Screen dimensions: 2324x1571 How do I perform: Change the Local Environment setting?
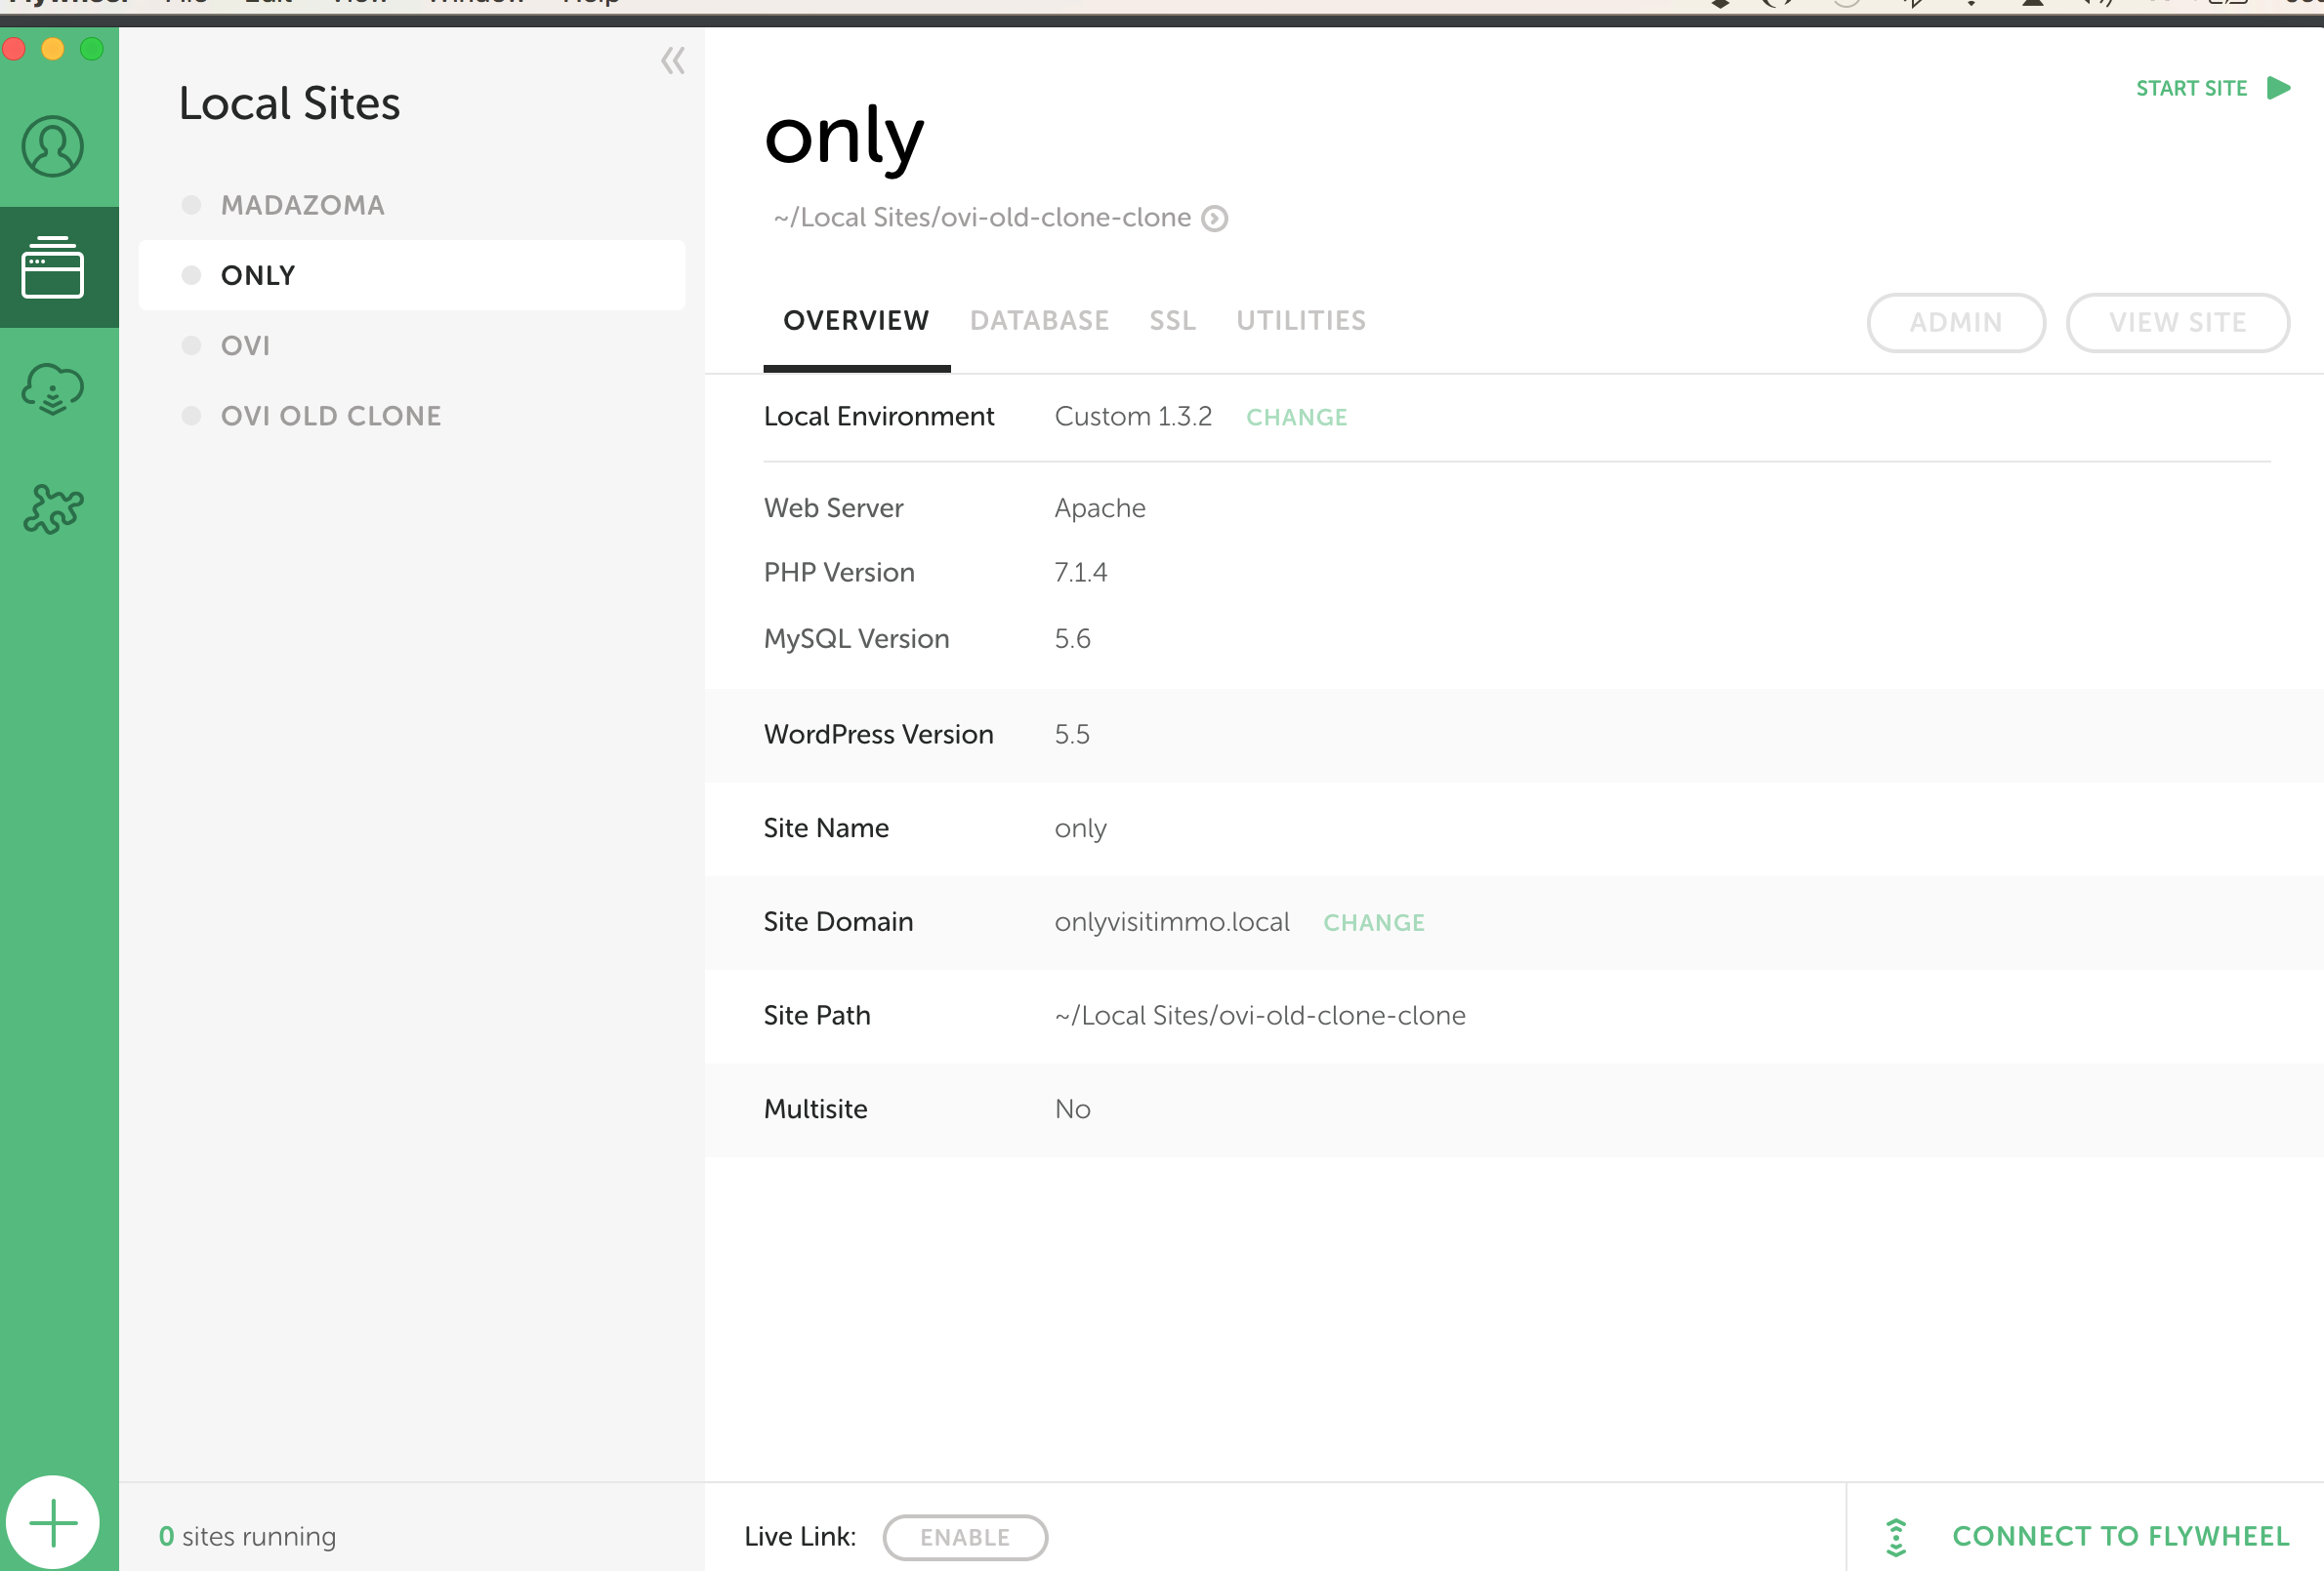click(1296, 418)
